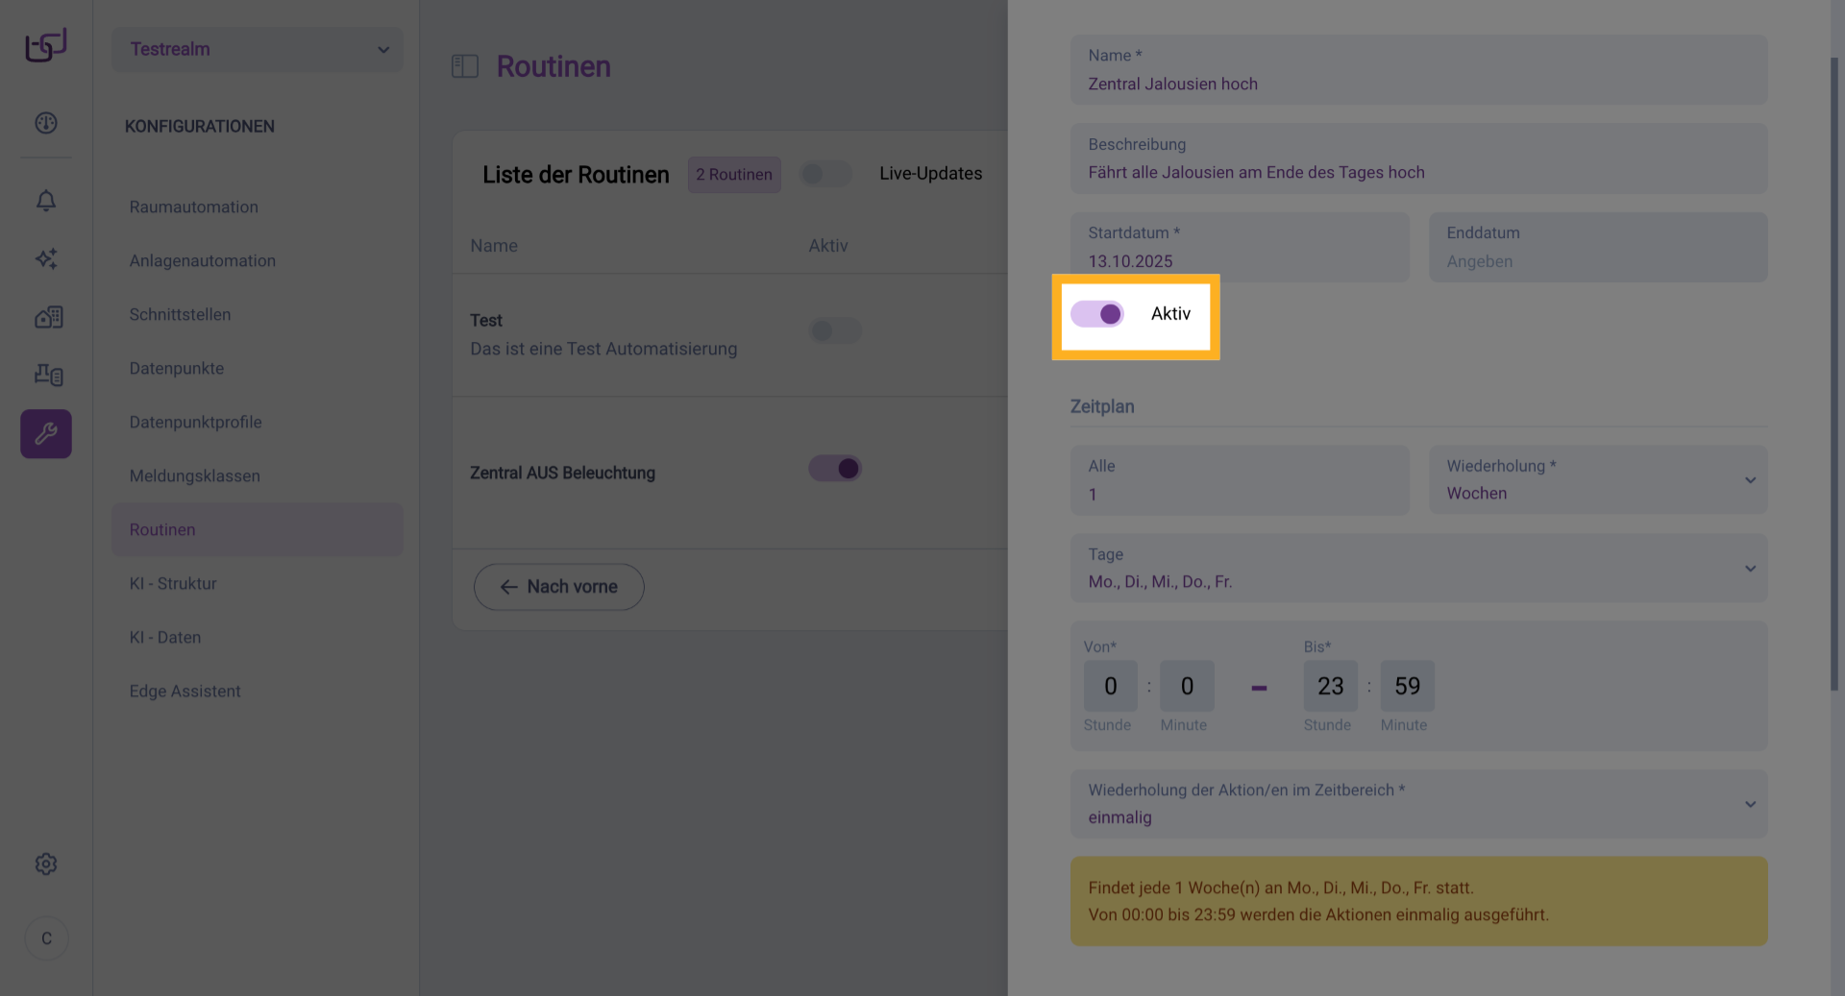This screenshot has height=996, width=1845.
Task: Click the user avatar C
Action: pos(46,938)
